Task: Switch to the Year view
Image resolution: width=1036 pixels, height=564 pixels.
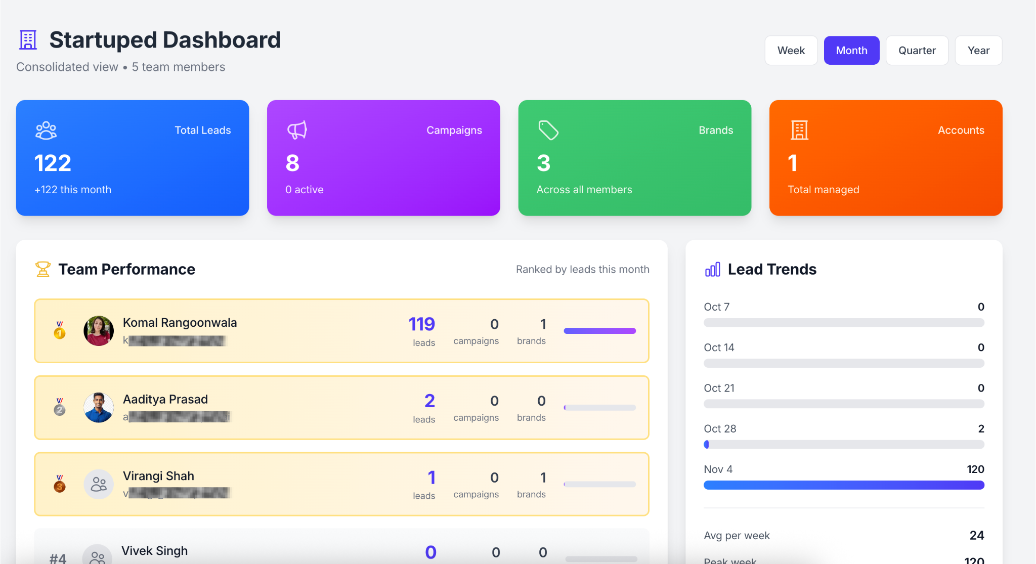Action: point(978,51)
